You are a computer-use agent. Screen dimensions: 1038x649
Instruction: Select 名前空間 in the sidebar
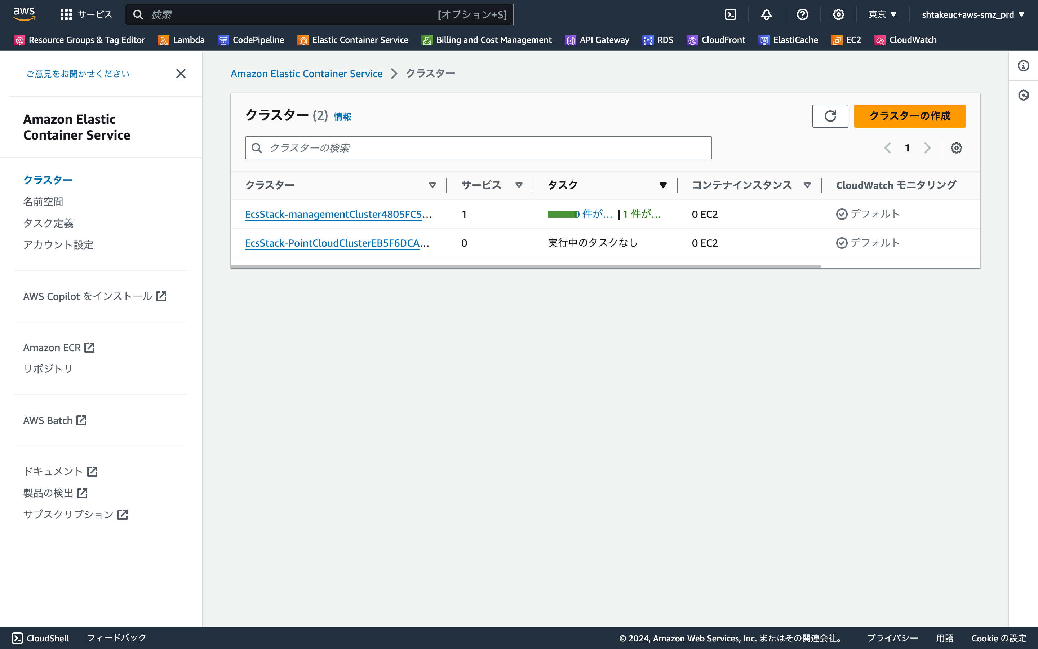click(43, 202)
